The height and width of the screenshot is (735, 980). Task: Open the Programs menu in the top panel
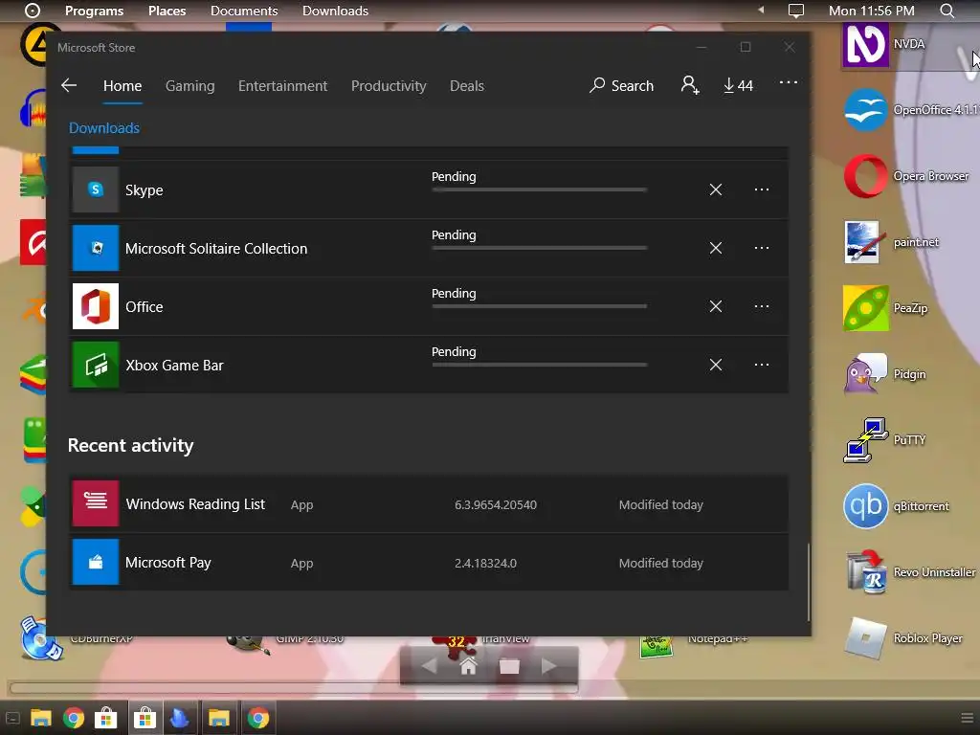(x=95, y=11)
